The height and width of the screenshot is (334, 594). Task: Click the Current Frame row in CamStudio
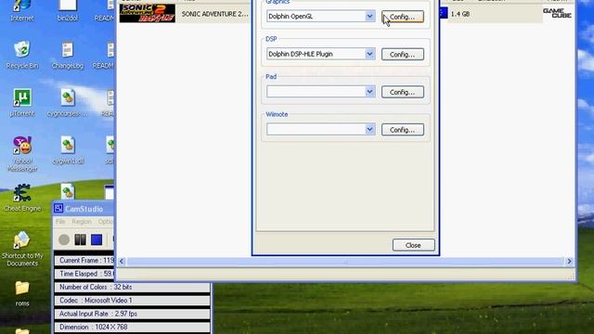[x=84, y=260]
